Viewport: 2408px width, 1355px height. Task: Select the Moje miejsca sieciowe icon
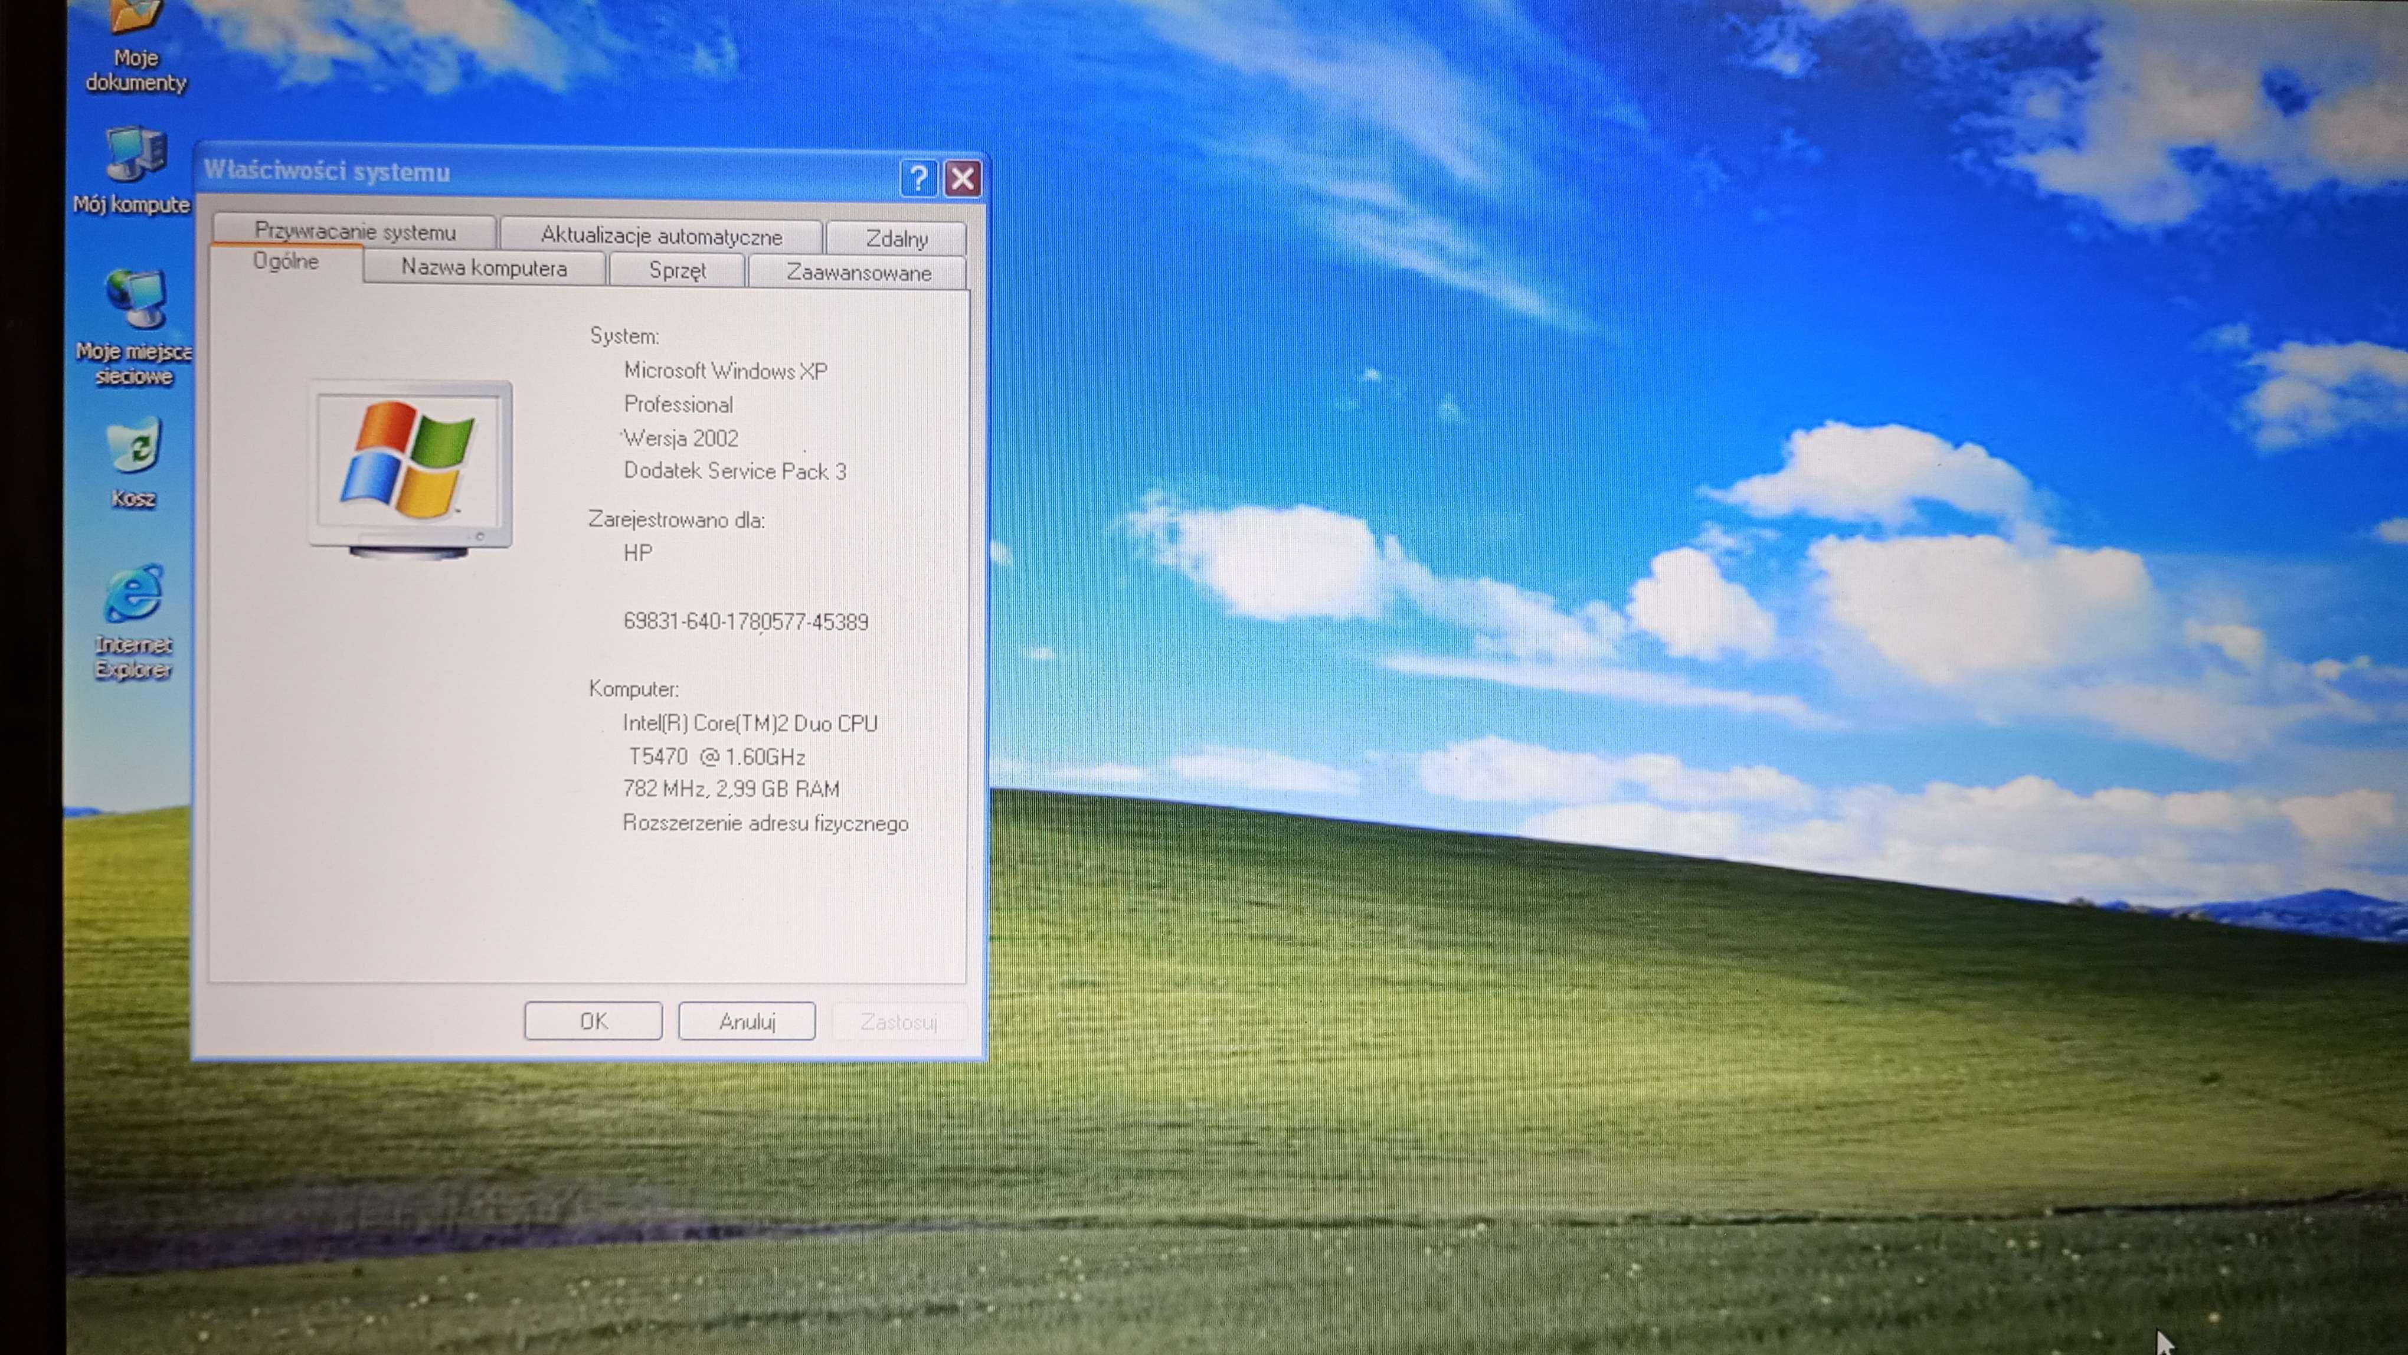133,327
